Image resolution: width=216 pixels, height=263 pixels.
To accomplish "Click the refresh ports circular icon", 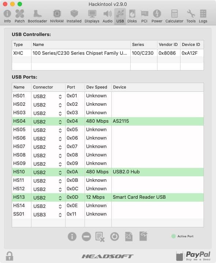I will click(115, 237).
